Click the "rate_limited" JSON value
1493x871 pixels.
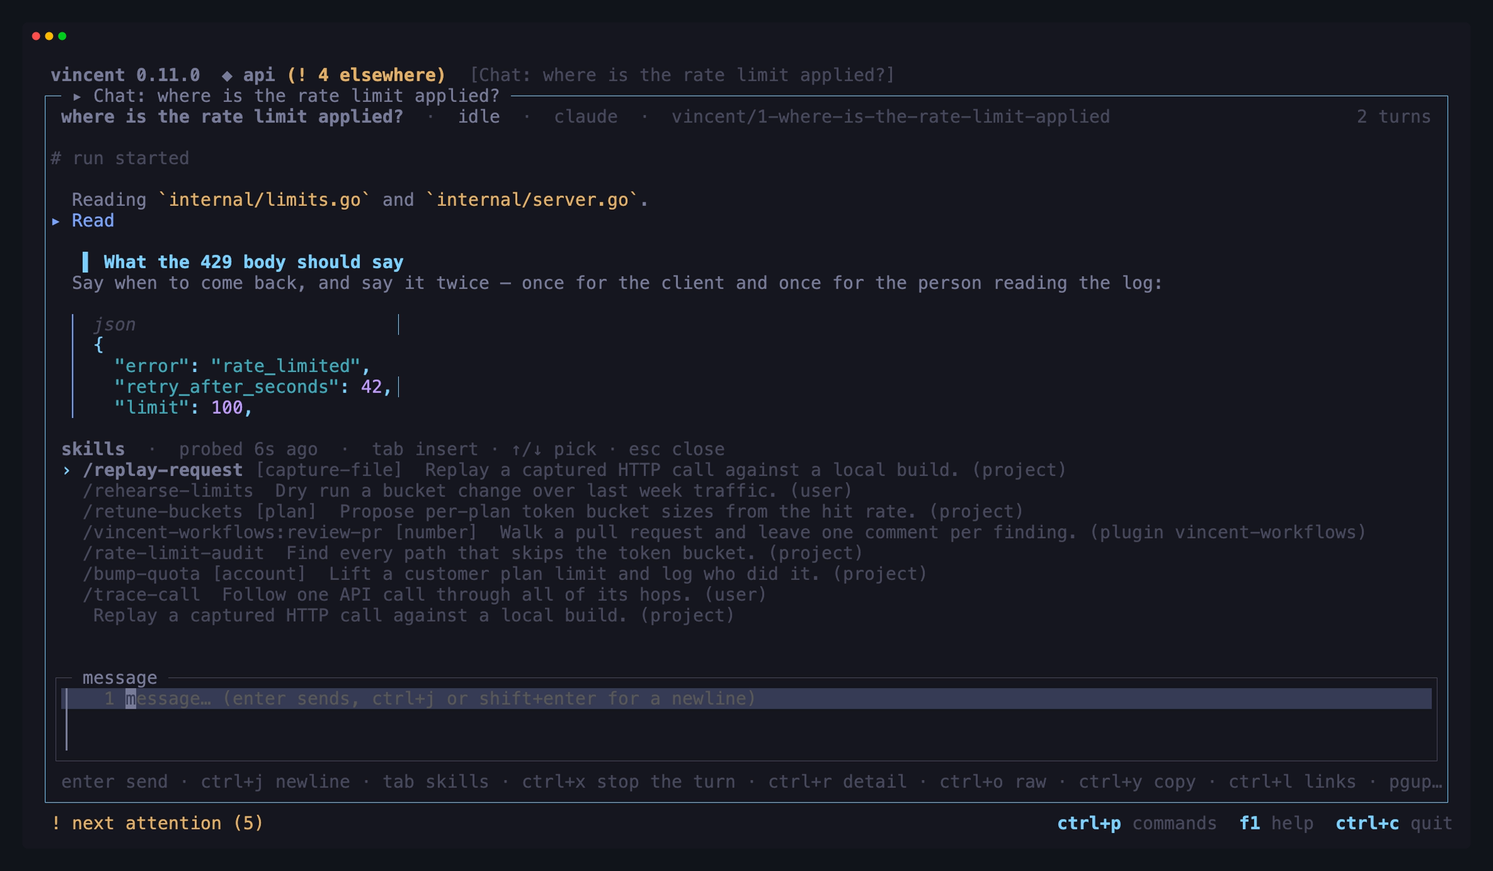pos(286,366)
